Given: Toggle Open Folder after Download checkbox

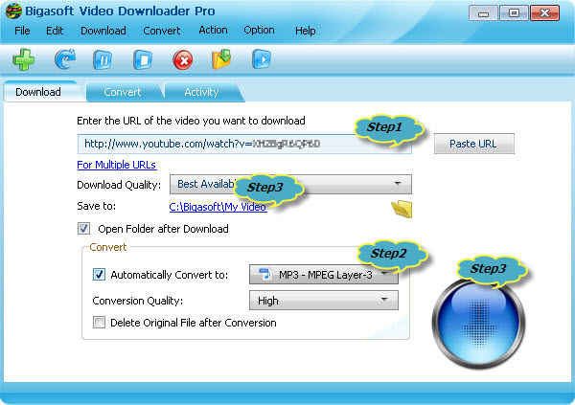Looking at the screenshot, I should tap(84, 229).
